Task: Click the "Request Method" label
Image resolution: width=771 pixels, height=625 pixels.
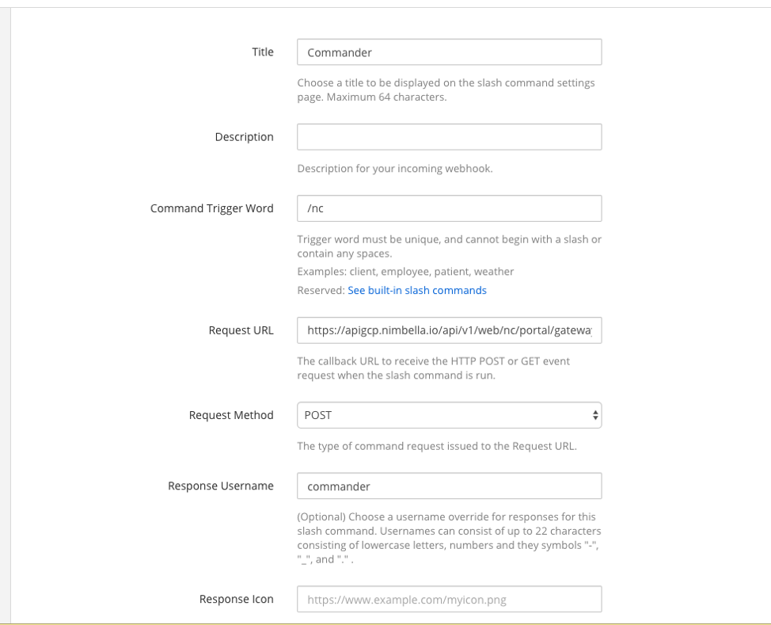Action: click(231, 415)
